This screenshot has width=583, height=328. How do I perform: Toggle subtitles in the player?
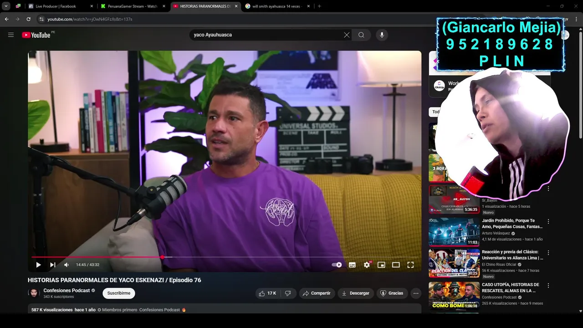pyautogui.click(x=352, y=265)
